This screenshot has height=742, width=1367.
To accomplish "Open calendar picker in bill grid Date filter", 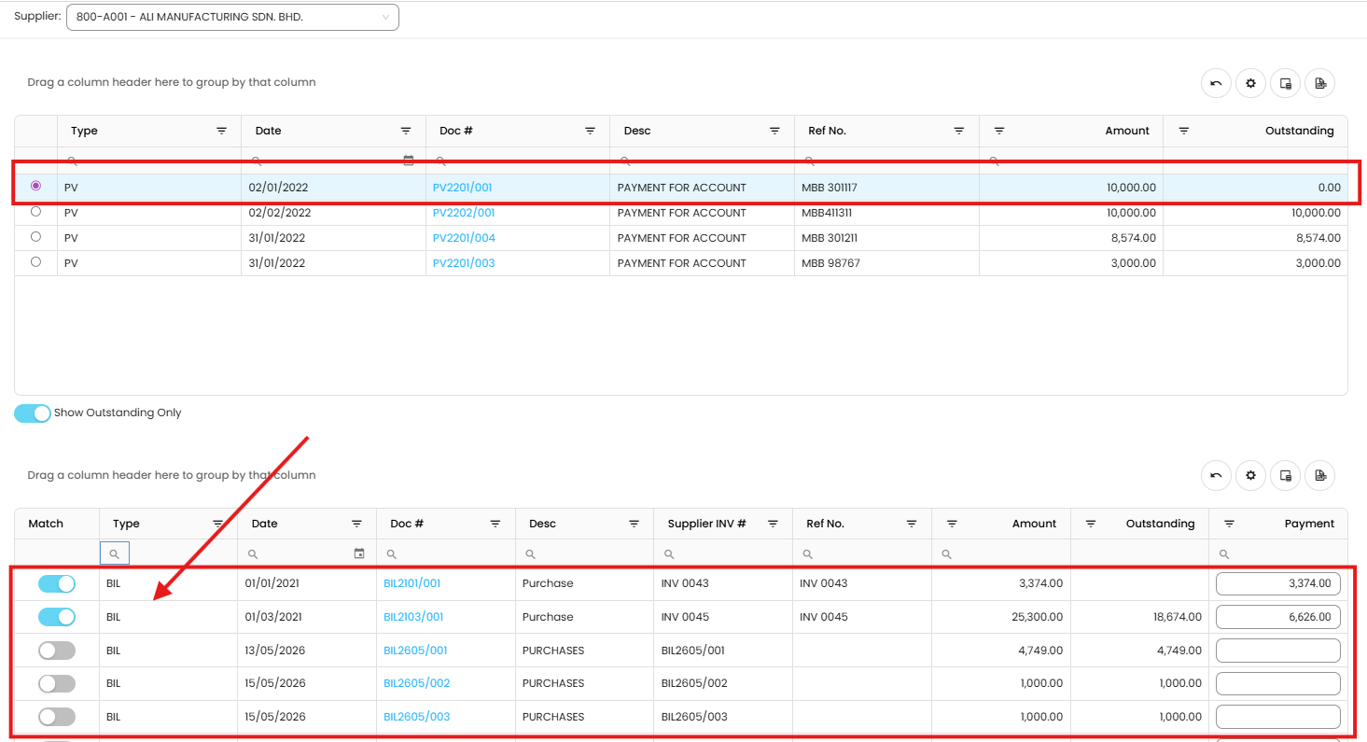I will (x=359, y=553).
